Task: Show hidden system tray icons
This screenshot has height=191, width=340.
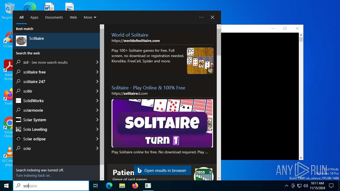Action: (287, 186)
